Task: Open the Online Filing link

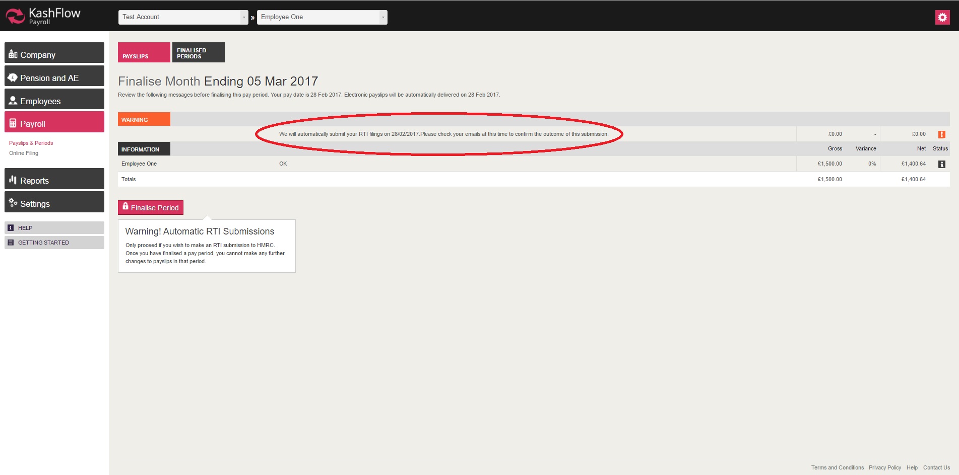Action: pyautogui.click(x=24, y=153)
